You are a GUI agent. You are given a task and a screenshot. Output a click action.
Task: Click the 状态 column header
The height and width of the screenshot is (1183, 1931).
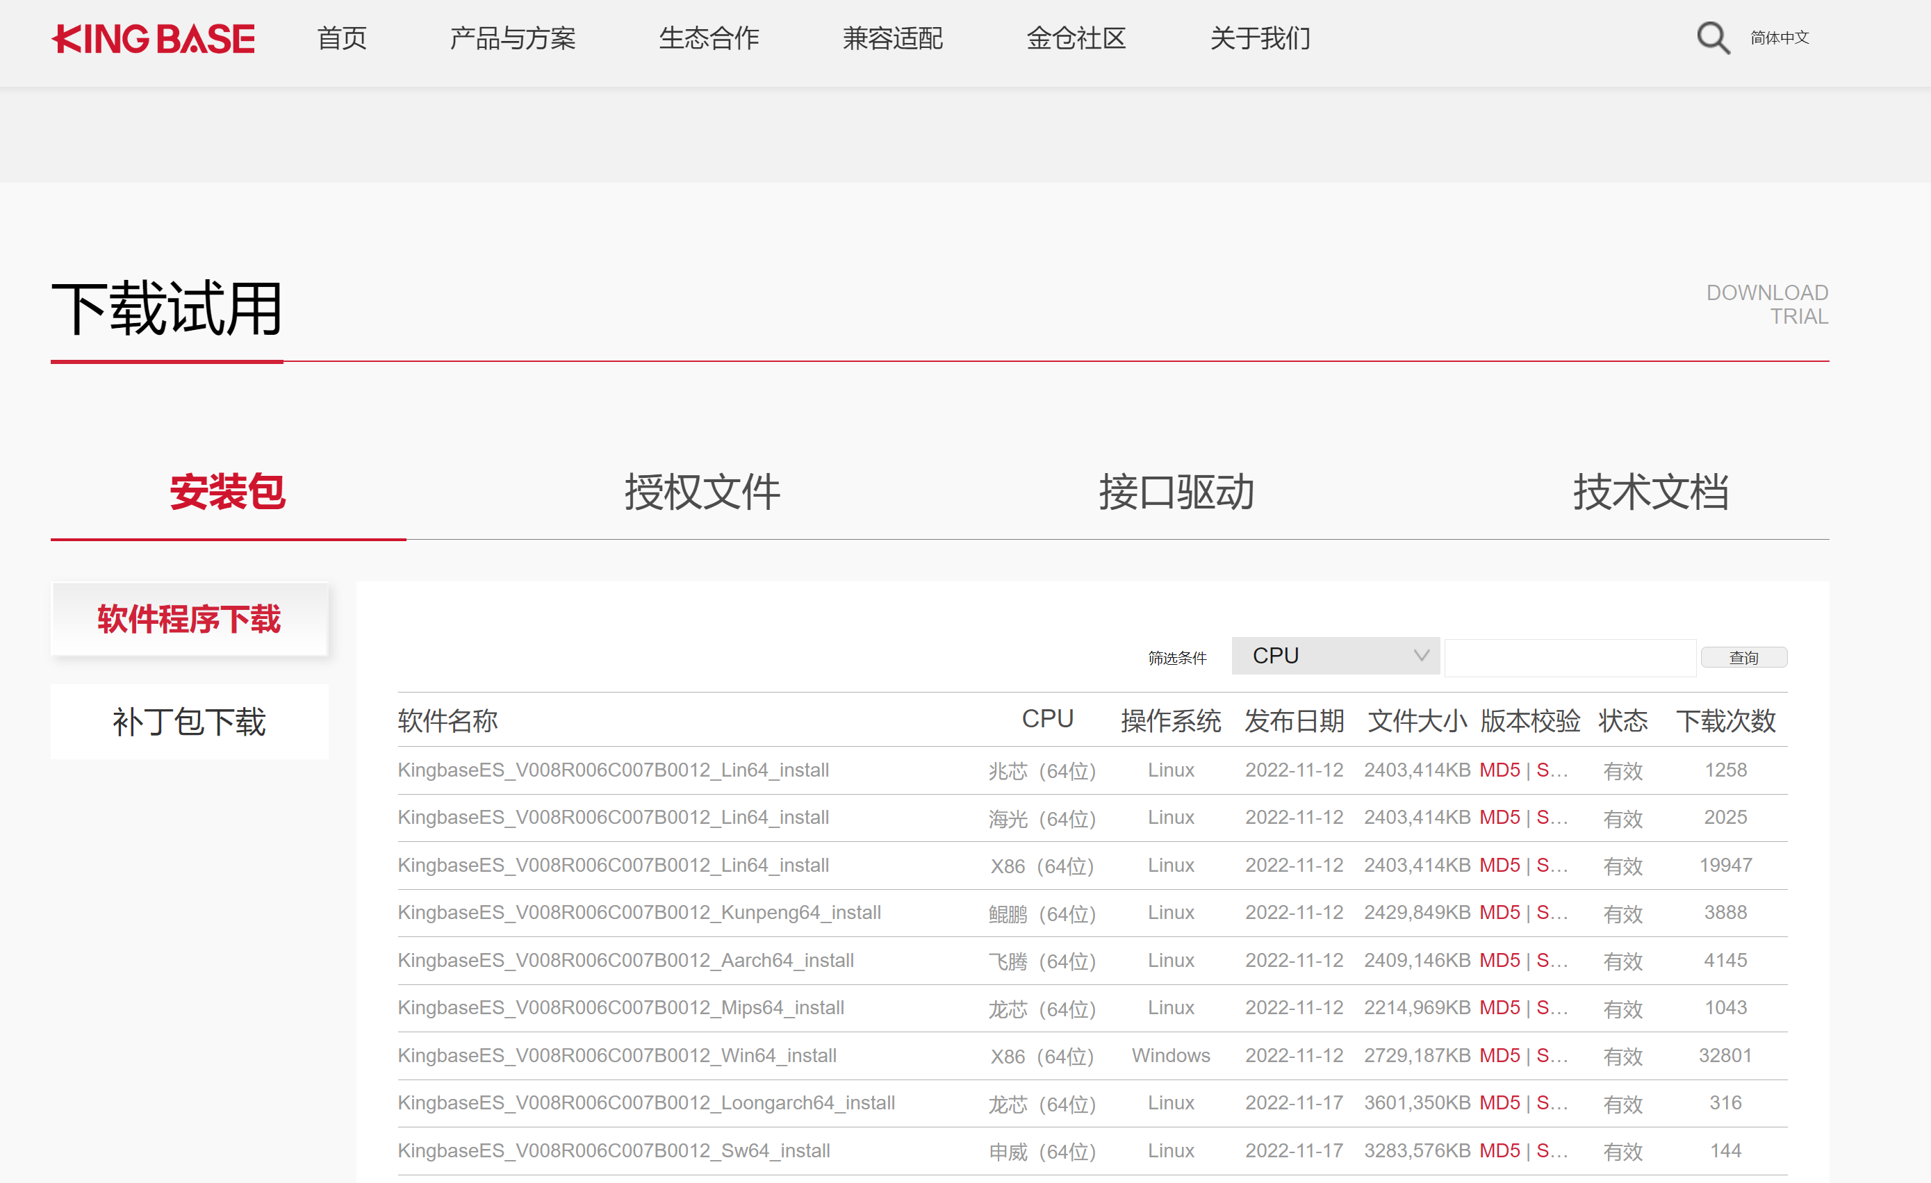(1623, 720)
